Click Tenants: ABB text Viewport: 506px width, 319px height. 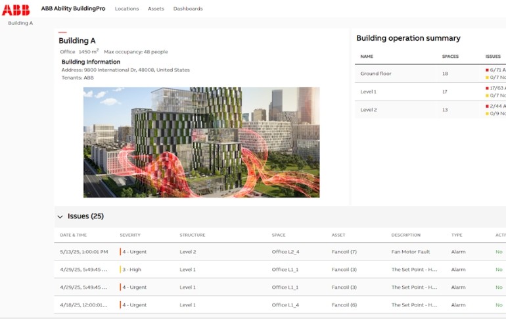[78, 78]
